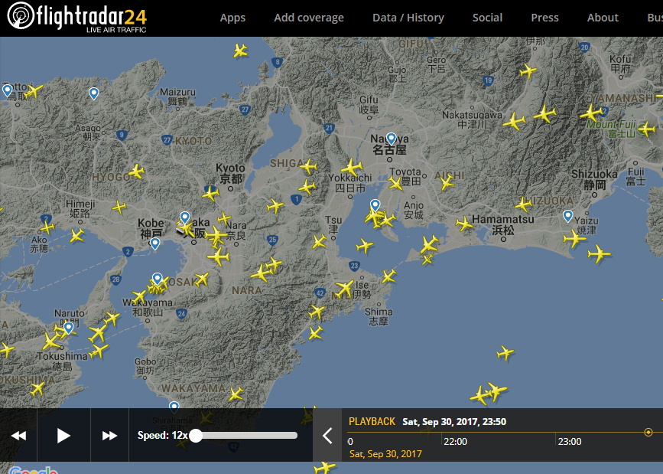
Task: Click the 22:00 mark on timeline
Action: (x=455, y=441)
